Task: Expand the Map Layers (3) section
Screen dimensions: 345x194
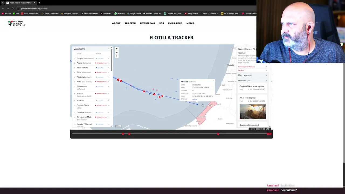Action: 253,75
